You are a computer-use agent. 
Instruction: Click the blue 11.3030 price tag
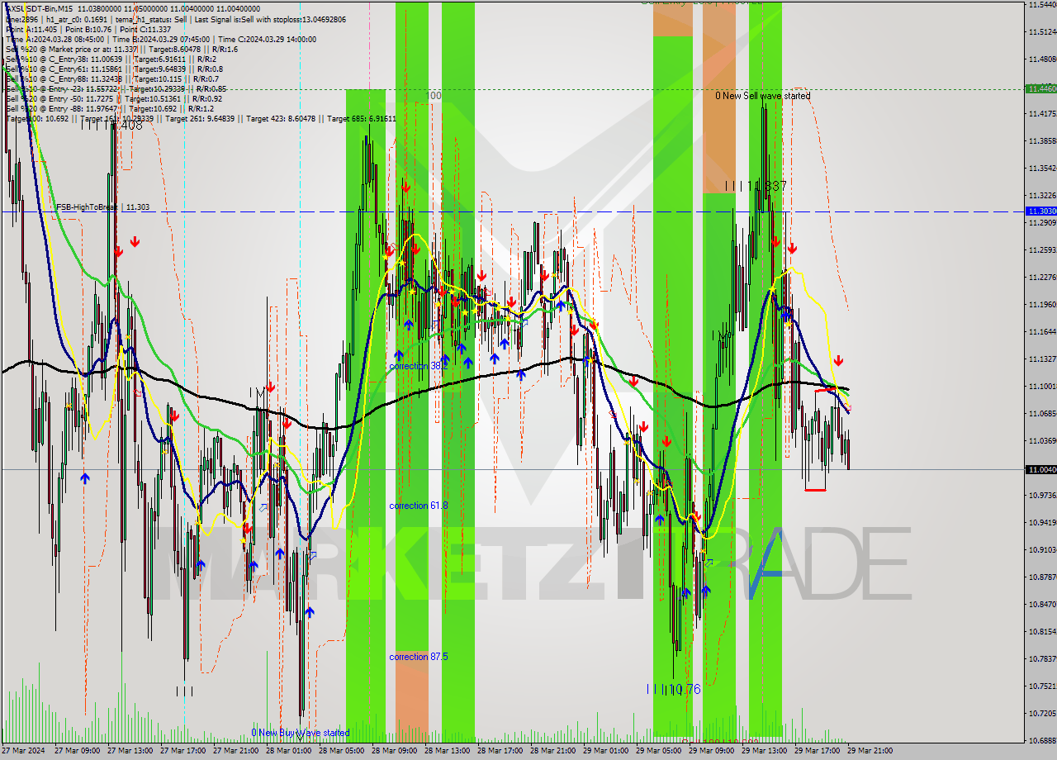click(x=1040, y=211)
